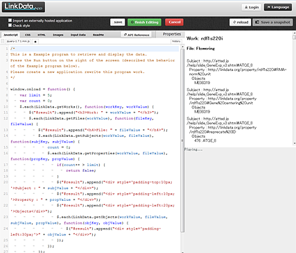Click the splitter handle between editor and preview

(x=182, y=140)
